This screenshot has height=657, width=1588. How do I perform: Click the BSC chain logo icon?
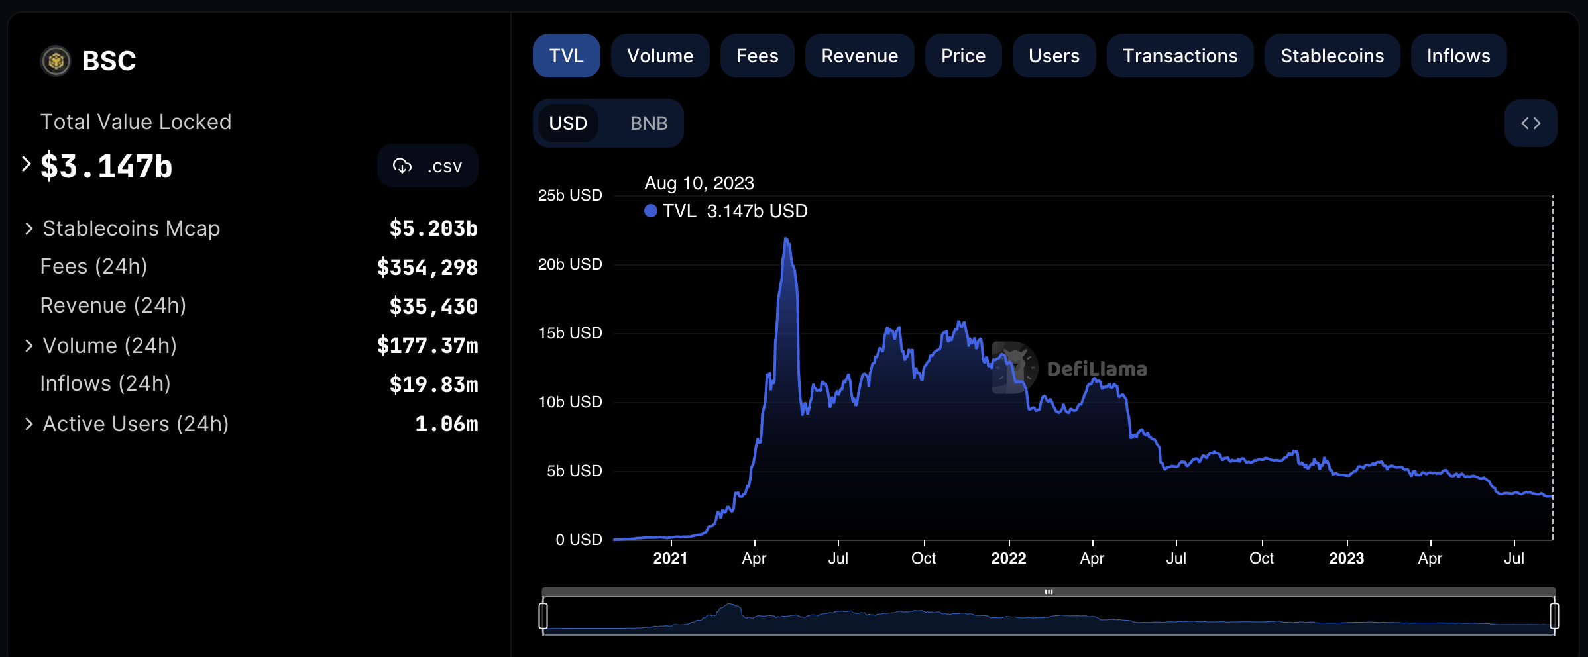click(x=56, y=61)
